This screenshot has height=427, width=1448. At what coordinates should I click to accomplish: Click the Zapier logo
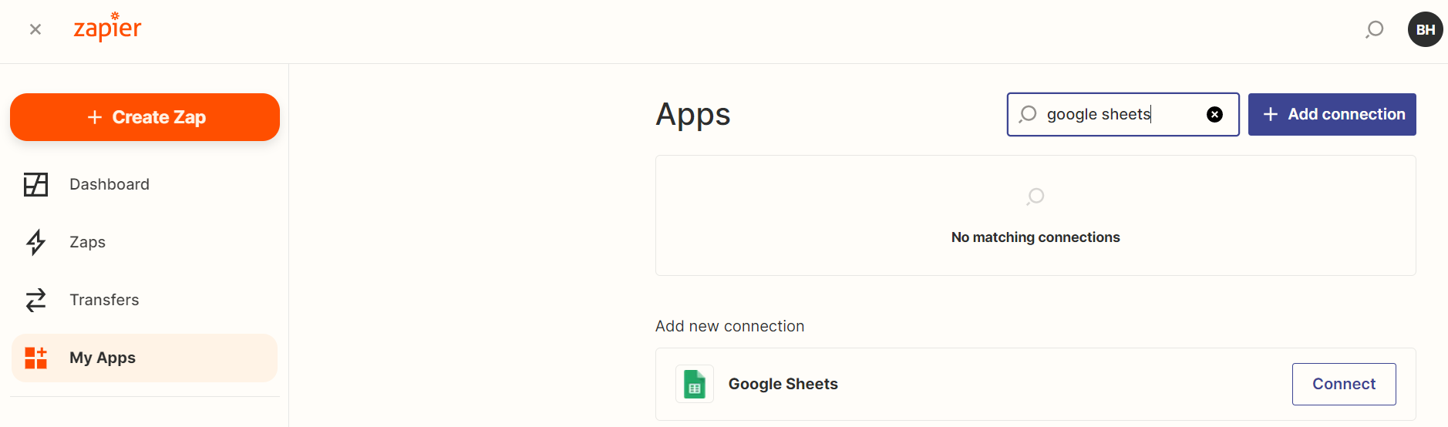click(x=107, y=27)
